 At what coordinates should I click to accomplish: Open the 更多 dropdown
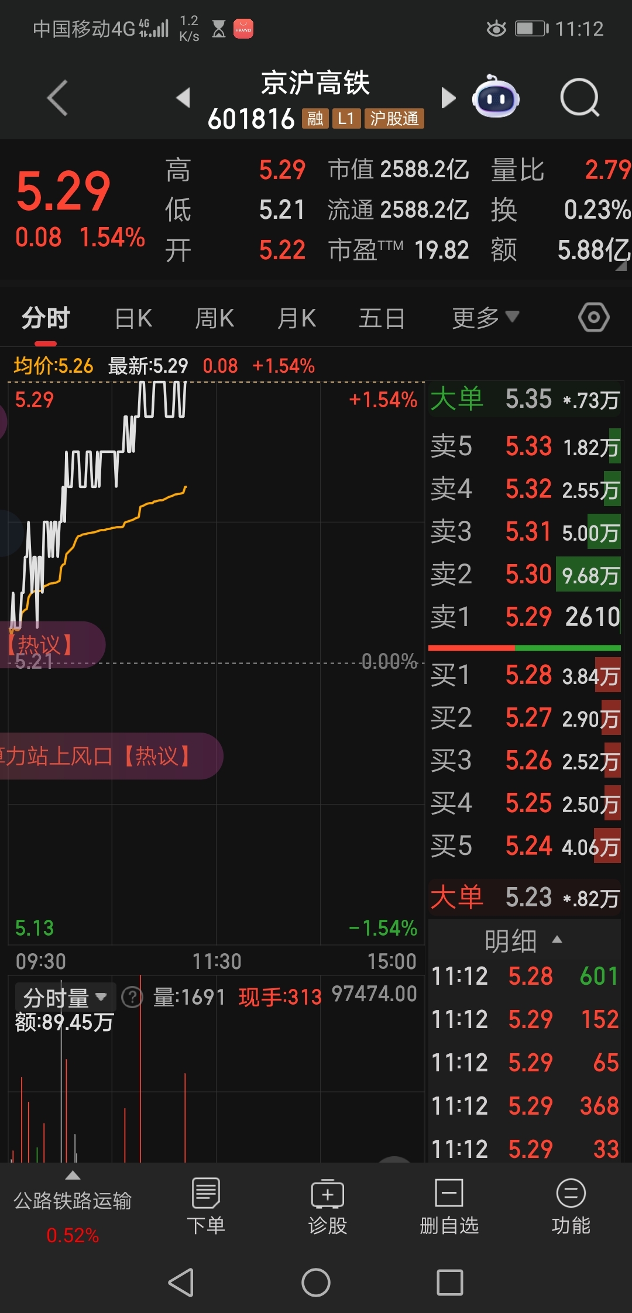pyautogui.click(x=486, y=318)
